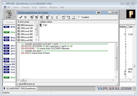The width and height of the screenshot is (138, 96).
Task: Toggle the 300-Level 300 checkbox
Action: click(19, 34)
